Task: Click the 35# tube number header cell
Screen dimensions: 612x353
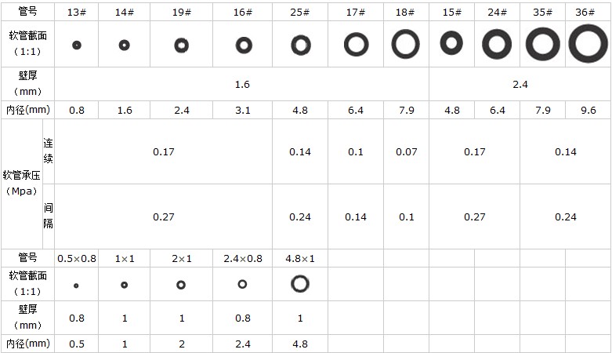Action: (x=542, y=12)
